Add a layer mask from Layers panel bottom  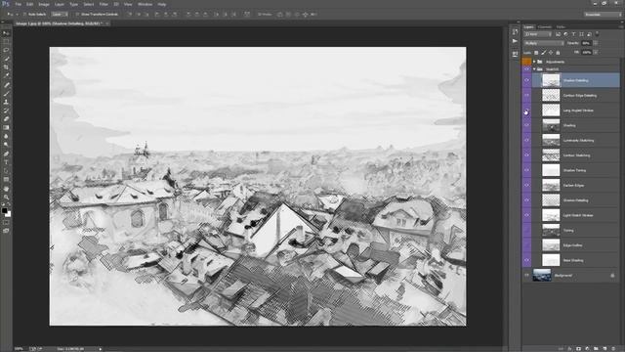click(x=578, y=349)
